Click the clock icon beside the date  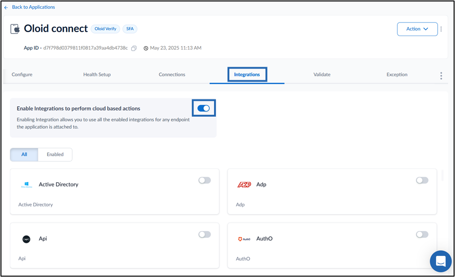click(x=146, y=48)
